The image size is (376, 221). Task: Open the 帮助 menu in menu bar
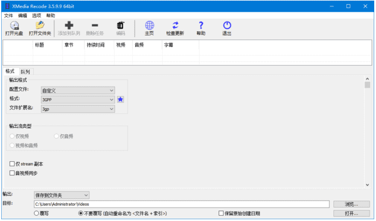51,16
